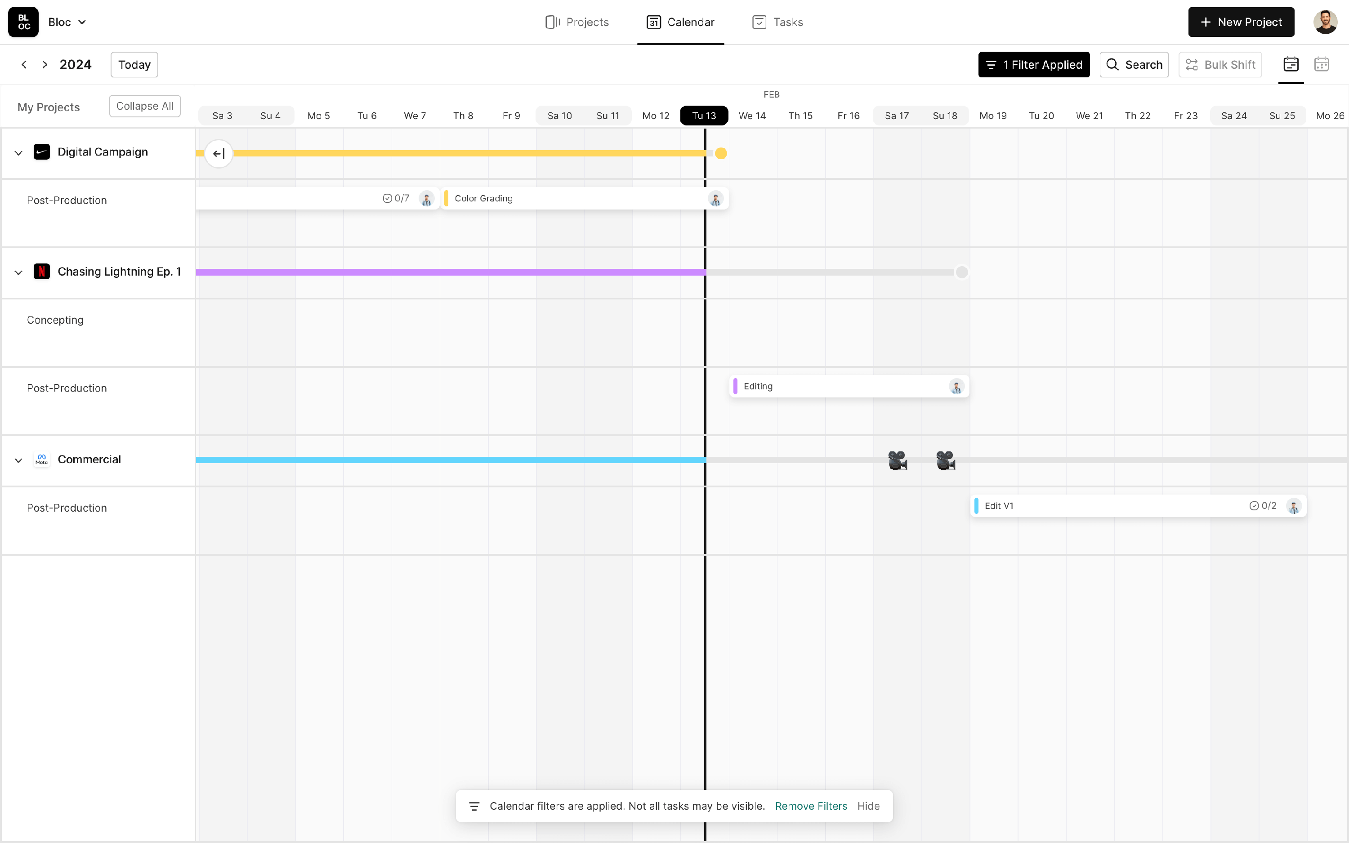1349x843 pixels.
Task: Switch to the Tasks tab
Action: click(x=777, y=22)
